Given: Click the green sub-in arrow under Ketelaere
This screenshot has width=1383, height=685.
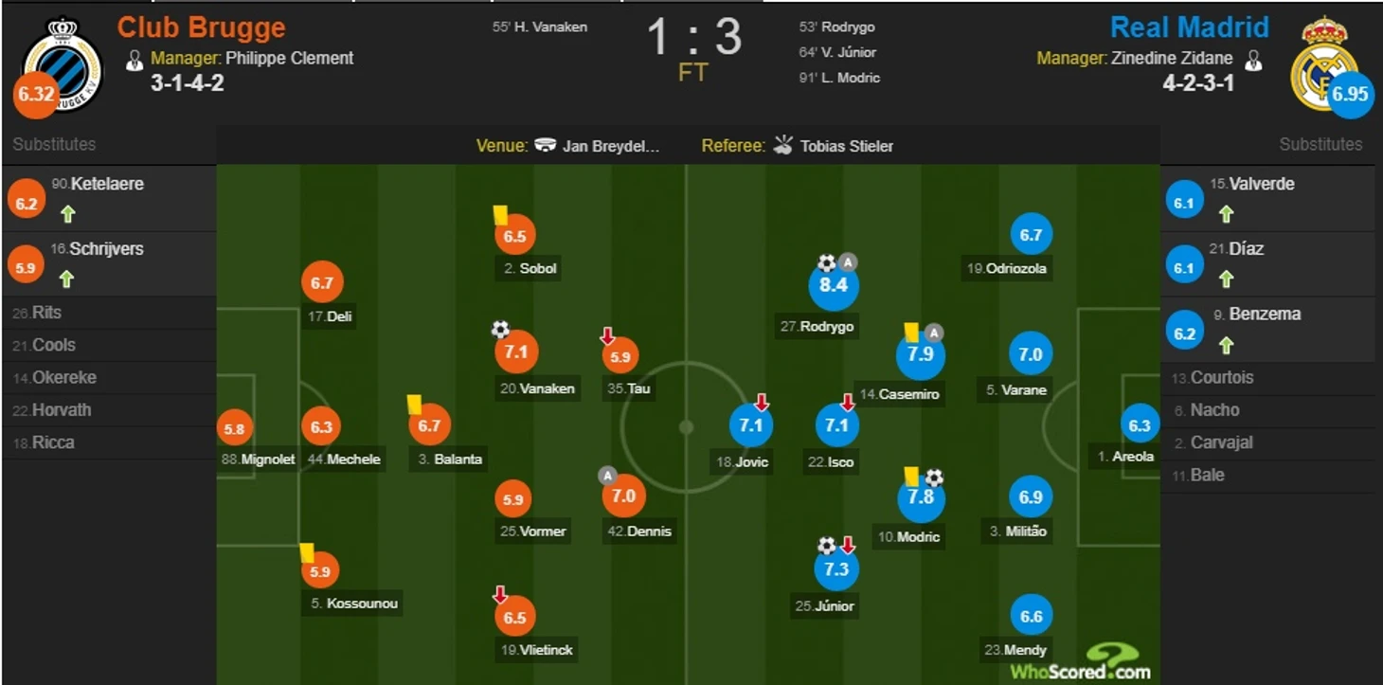Looking at the screenshot, I should click(67, 214).
